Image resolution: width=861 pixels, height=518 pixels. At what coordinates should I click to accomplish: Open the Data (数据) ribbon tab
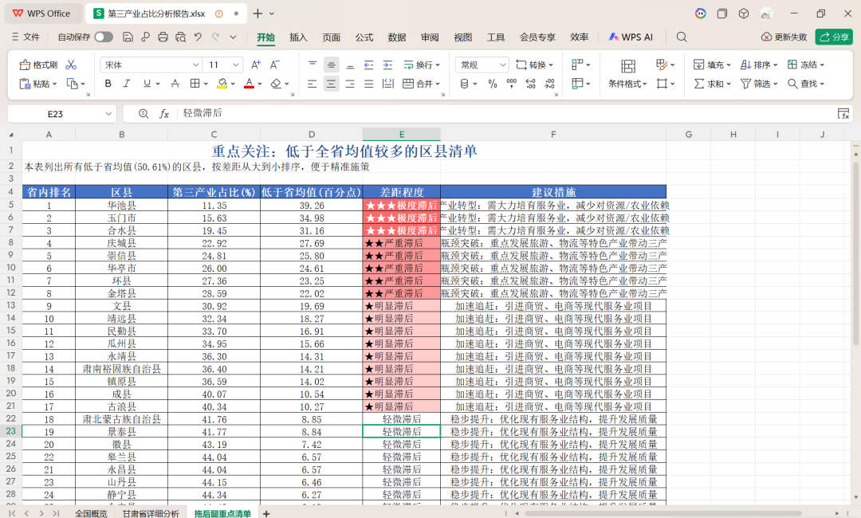coord(397,37)
